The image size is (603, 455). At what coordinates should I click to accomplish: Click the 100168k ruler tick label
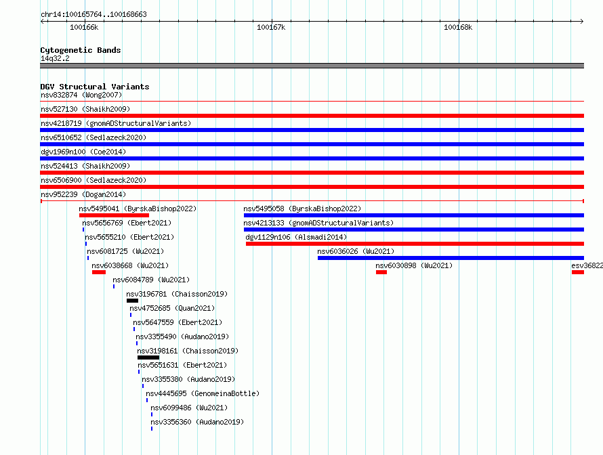click(x=457, y=27)
